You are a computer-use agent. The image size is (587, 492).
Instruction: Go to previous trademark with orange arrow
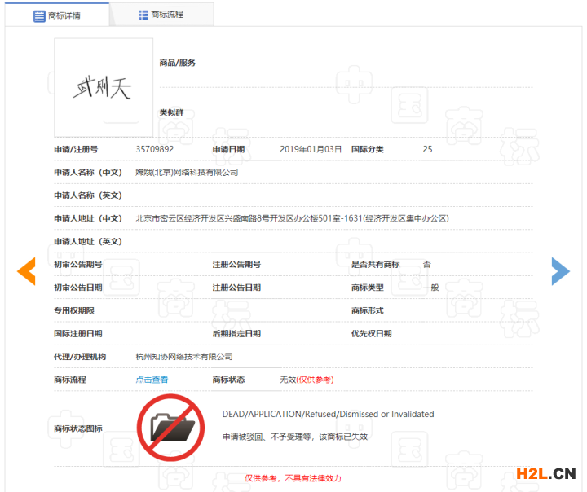coord(26,271)
